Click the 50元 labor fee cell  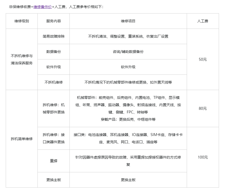coord(202,59)
